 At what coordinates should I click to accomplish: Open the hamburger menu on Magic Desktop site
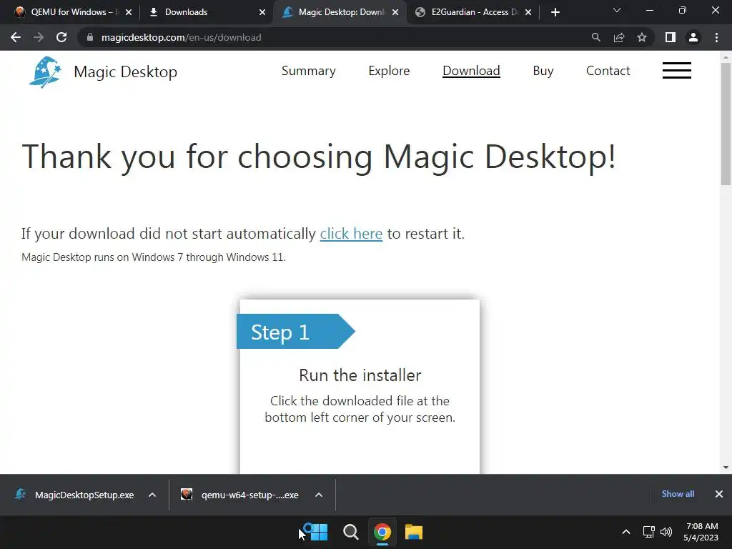676,71
